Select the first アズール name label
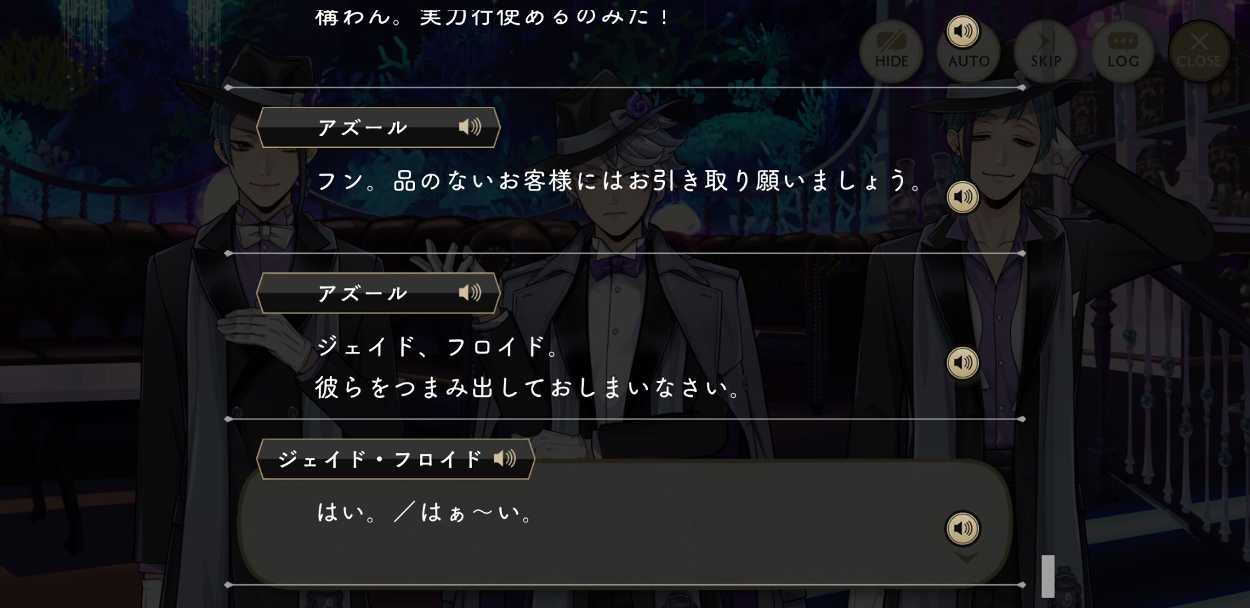This screenshot has height=608, width=1250. pyautogui.click(x=362, y=127)
